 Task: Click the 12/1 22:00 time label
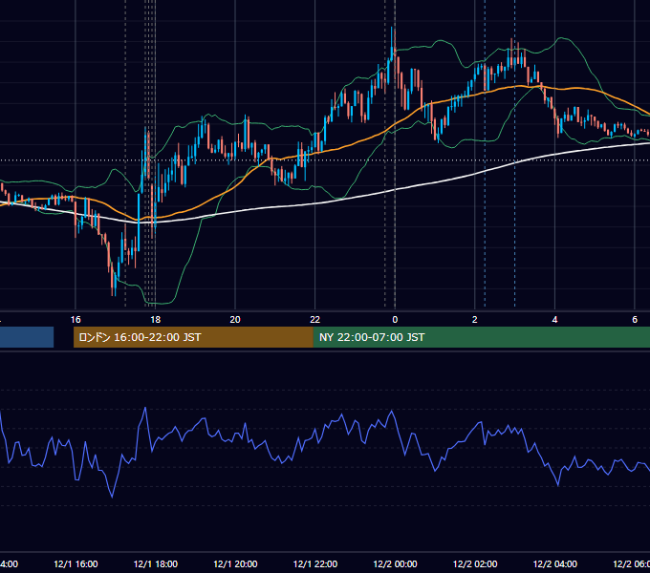click(x=315, y=563)
